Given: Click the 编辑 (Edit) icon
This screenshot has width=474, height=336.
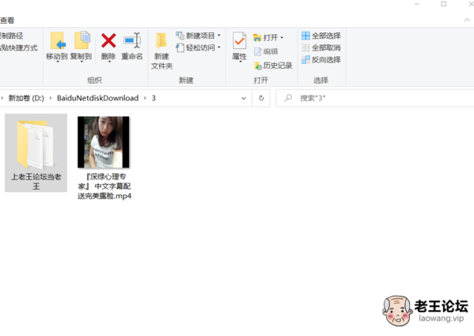Looking at the screenshot, I should click(x=257, y=51).
